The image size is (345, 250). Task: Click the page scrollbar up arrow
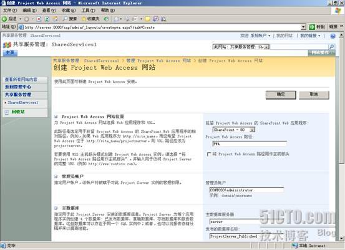pyautogui.click(x=341, y=35)
